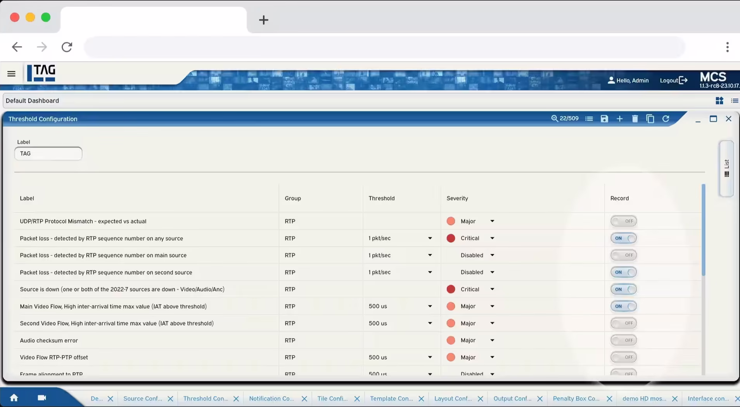Switch to the Notification Configuration tab
This screenshot has width=740, height=407.
[x=271, y=398]
